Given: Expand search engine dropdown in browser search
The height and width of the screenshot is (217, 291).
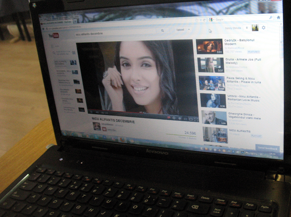Looking at the screenshot, I should click(x=213, y=20).
